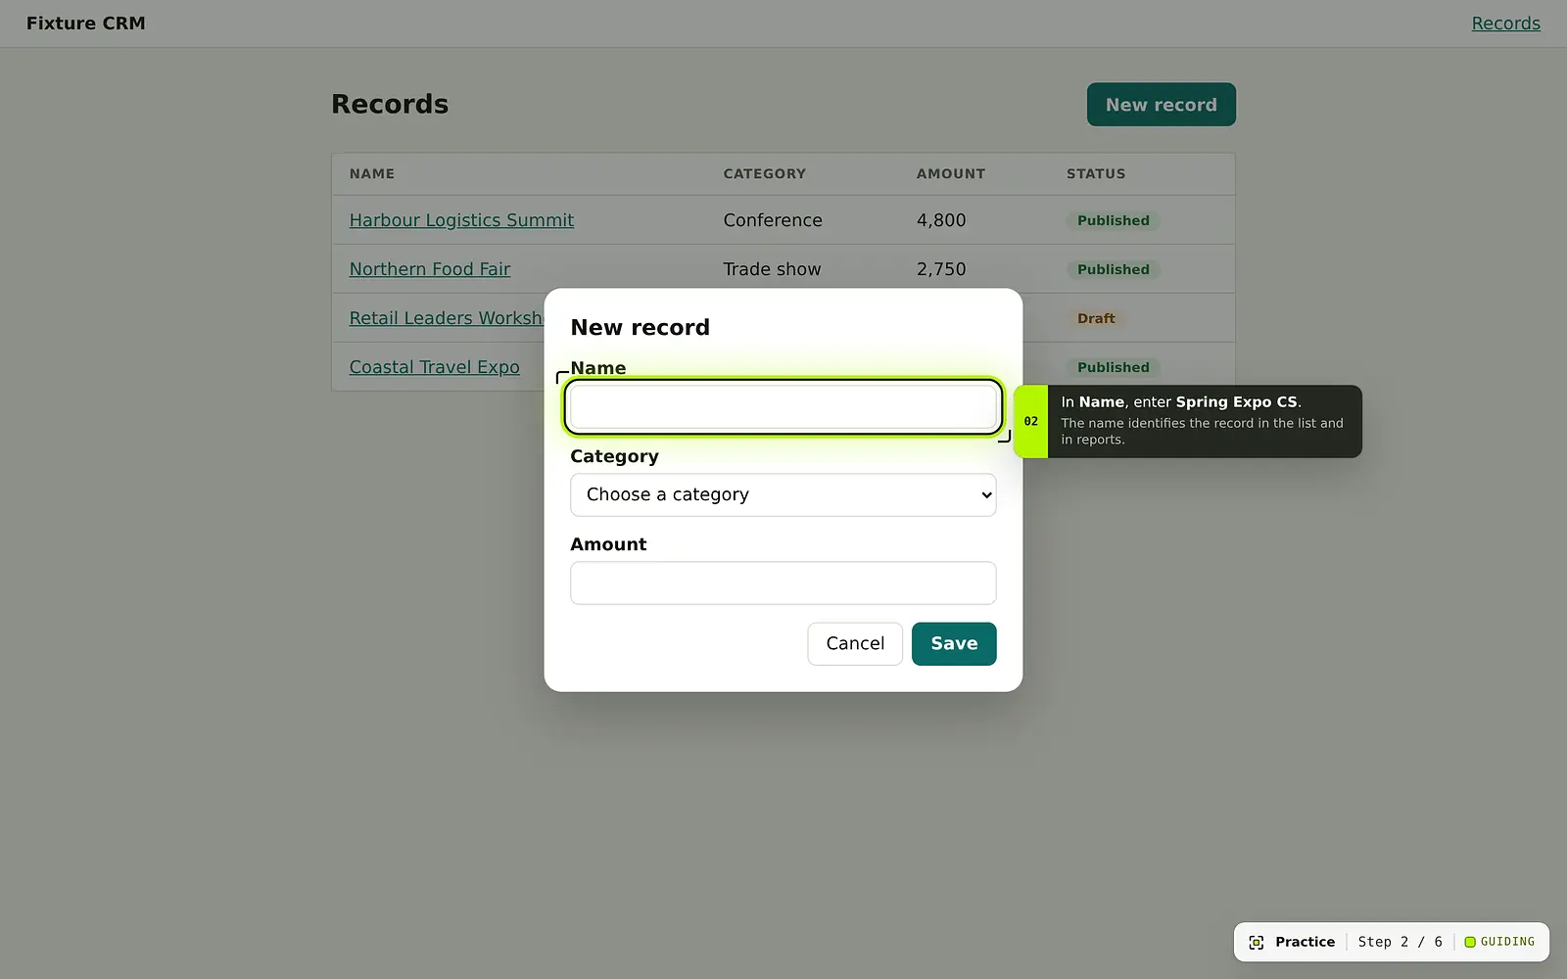This screenshot has width=1567, height=979.
Task: Click Published status of Northern Food Fair
Action: point(1114,269)
